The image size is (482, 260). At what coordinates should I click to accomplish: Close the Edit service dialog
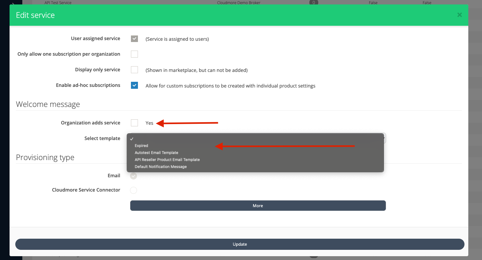click(x=459, y=15)
